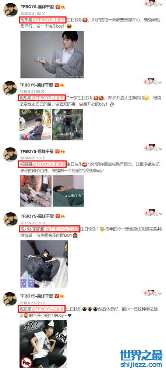Expand the options chevron on the 2019 post
The height and width of the screenshot is (370, 166).
point(160,83)
